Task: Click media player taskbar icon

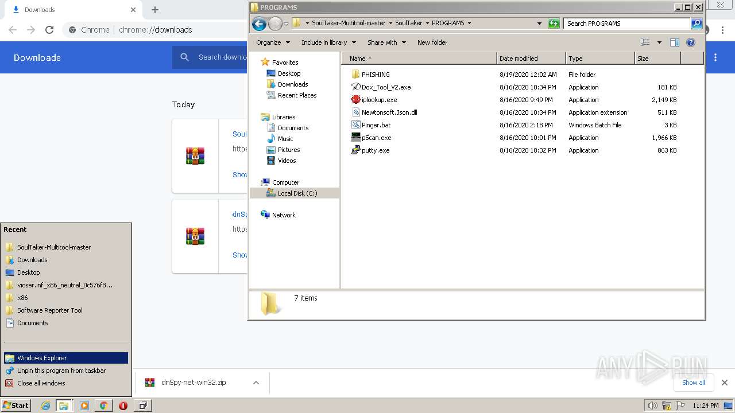Action: [x=84, y=406]
